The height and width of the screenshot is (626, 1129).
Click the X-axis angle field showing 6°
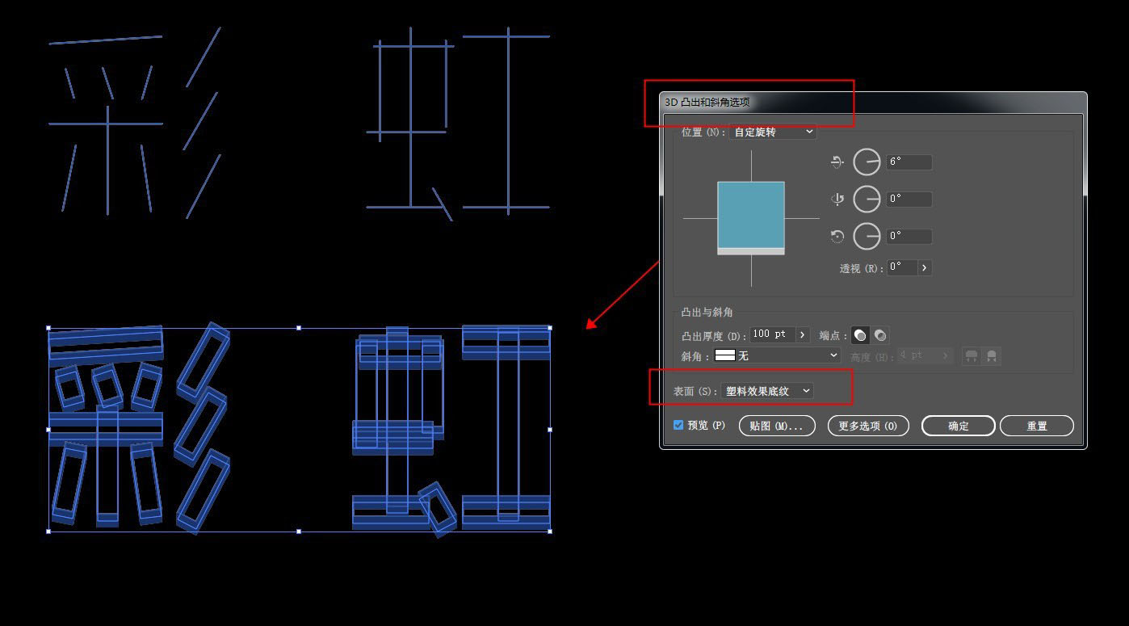pyautogui.click(x=909, y=162)
